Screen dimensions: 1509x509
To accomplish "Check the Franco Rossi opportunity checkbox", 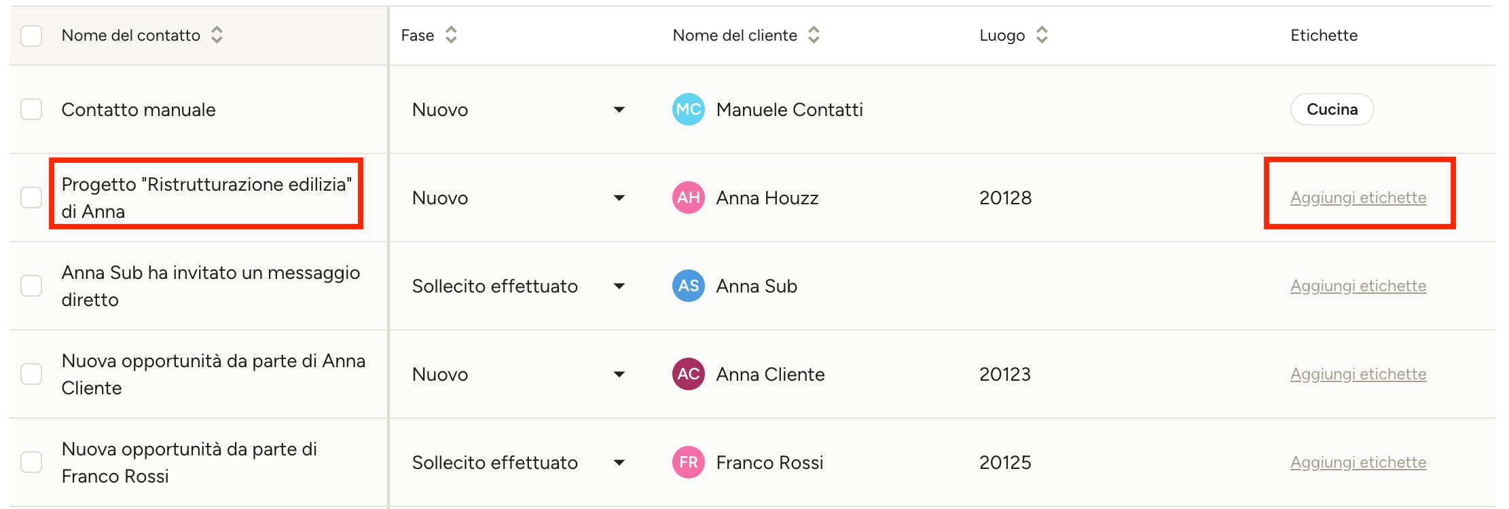I will click(31, 462).
